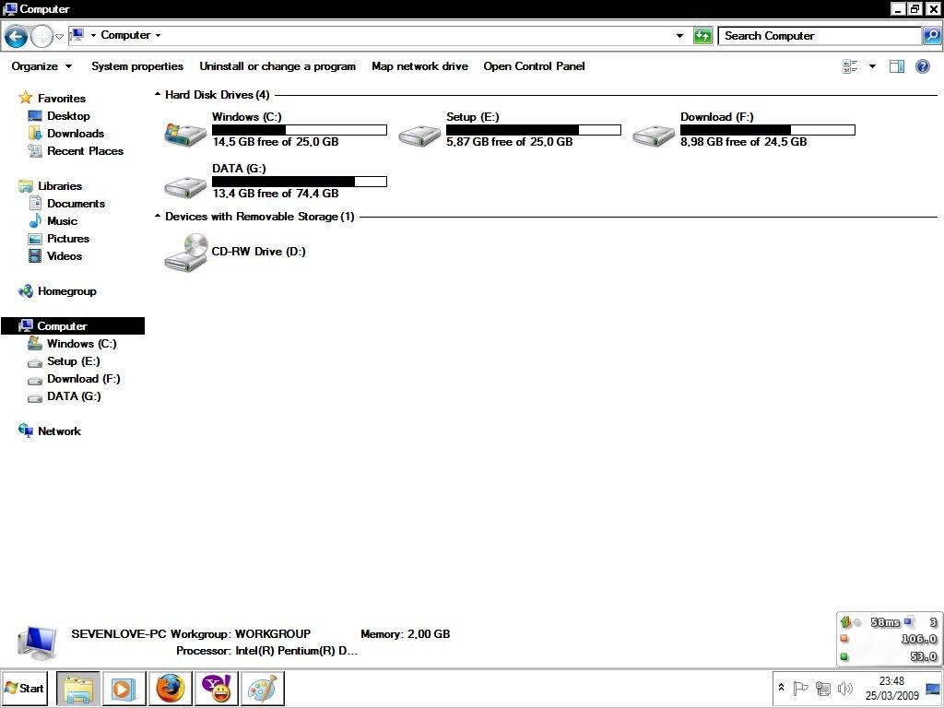944x708 pixels.
Task: Click the volume speaker tray icon
Action: pyautogui.click(x=844, y=689)
